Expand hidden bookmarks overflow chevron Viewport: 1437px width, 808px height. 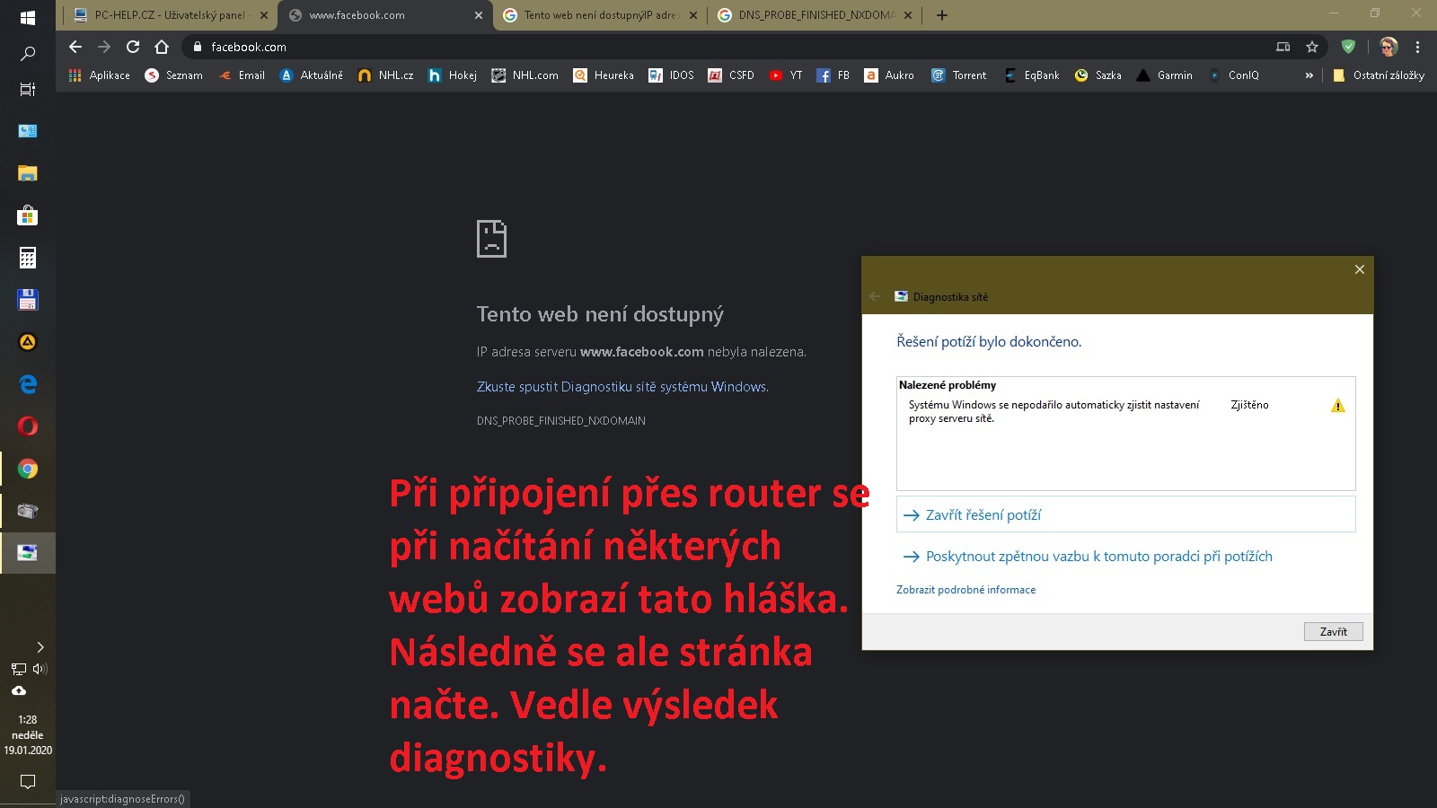[x=1309, y=75]
